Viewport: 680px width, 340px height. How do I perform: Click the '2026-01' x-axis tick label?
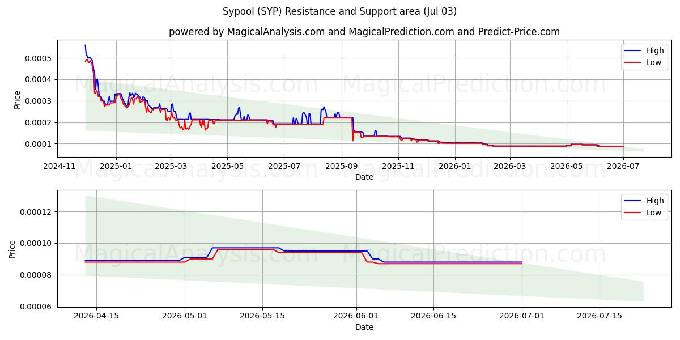[455, 166]
